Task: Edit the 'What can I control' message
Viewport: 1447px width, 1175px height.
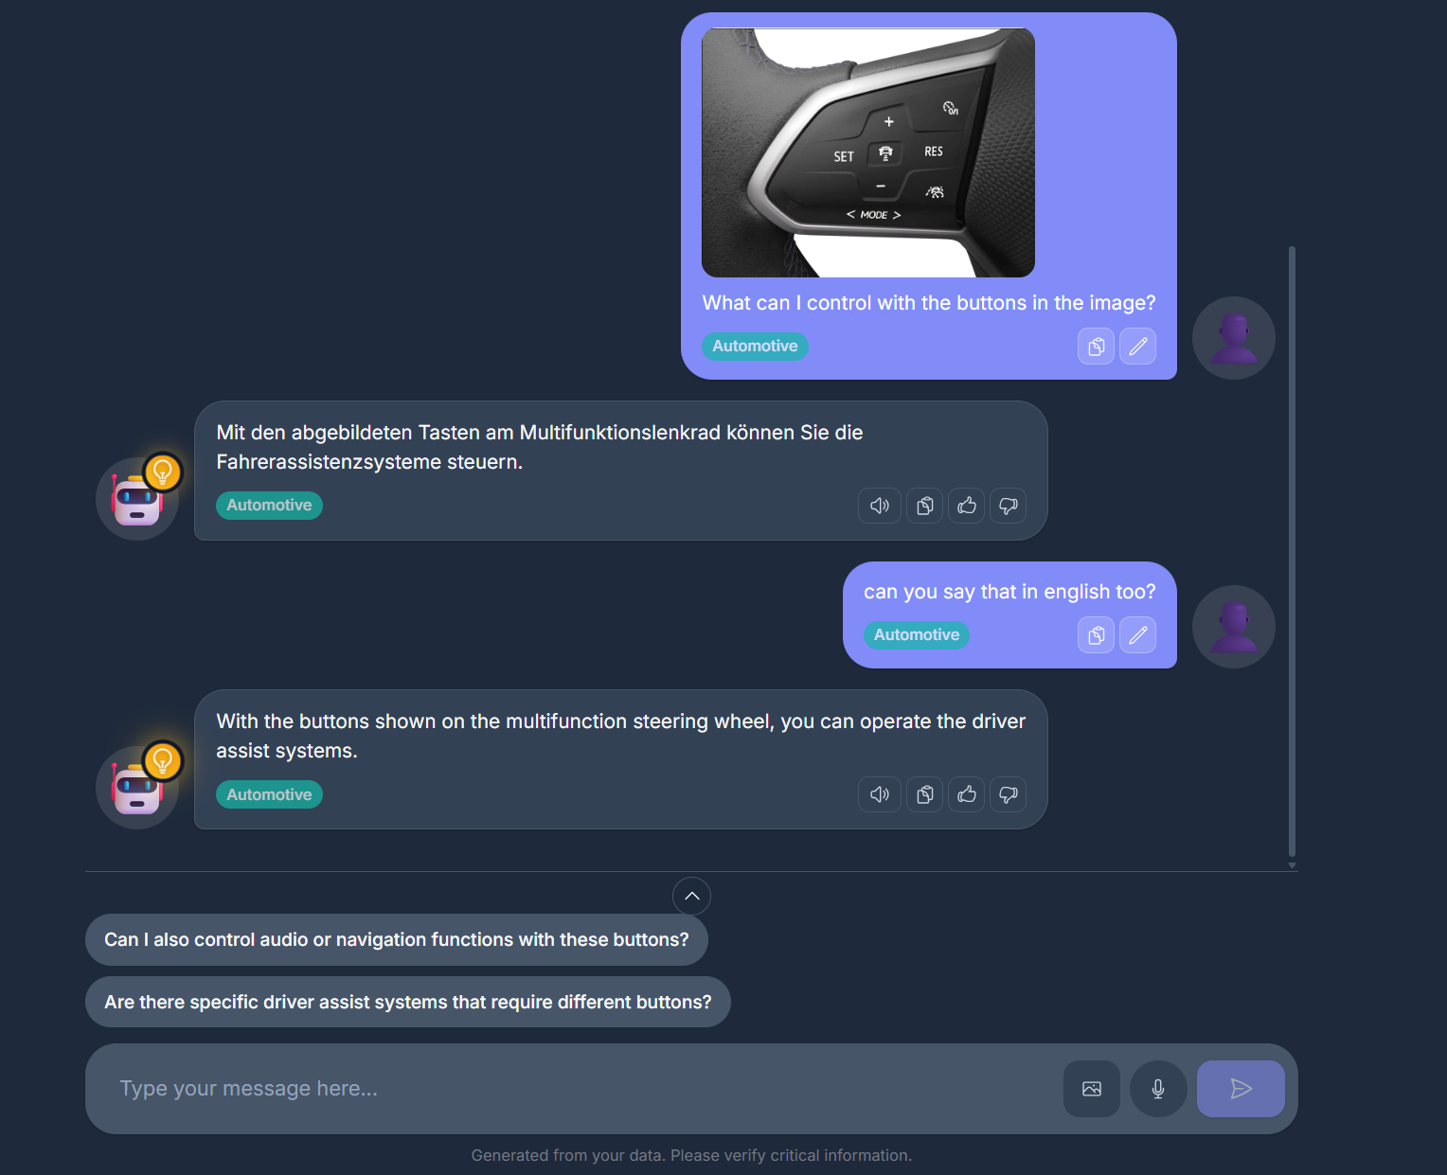Action: 1137,347
